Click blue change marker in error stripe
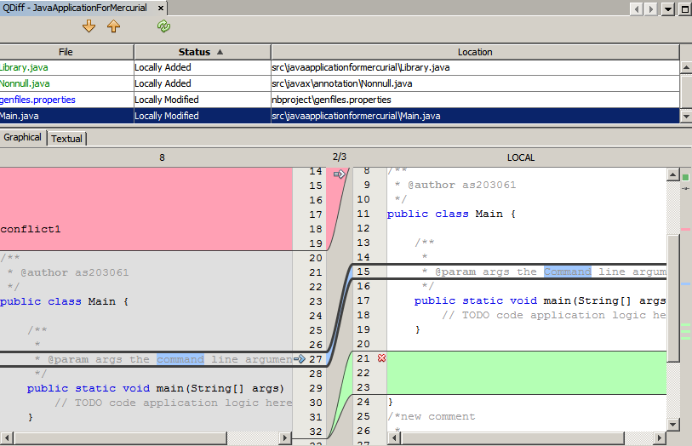 pos(685,283)
